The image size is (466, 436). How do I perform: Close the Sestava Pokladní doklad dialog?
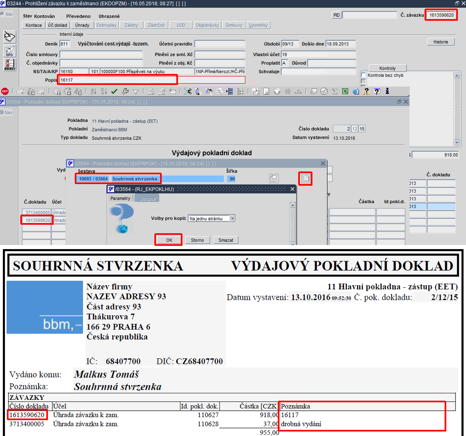(x=323, y=163)
